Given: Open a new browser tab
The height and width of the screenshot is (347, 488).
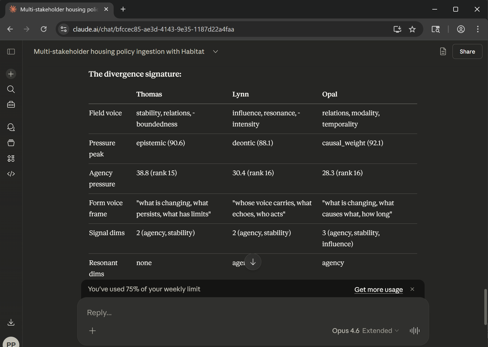Looking at the screenshot, I should click(123, 9).
